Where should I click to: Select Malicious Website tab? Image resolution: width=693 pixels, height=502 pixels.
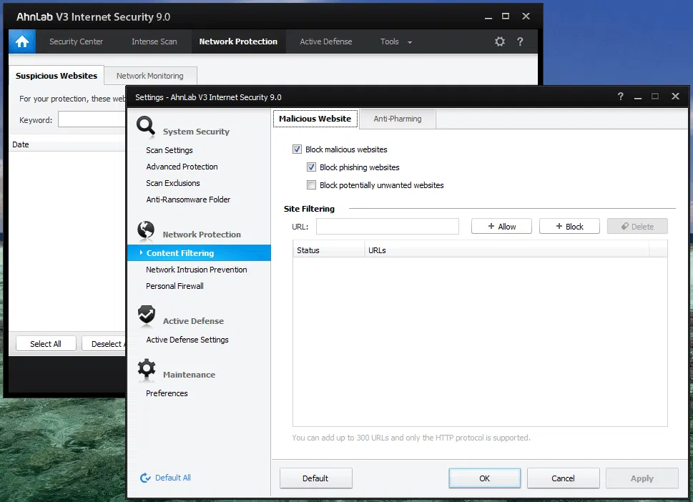(315, 119)
